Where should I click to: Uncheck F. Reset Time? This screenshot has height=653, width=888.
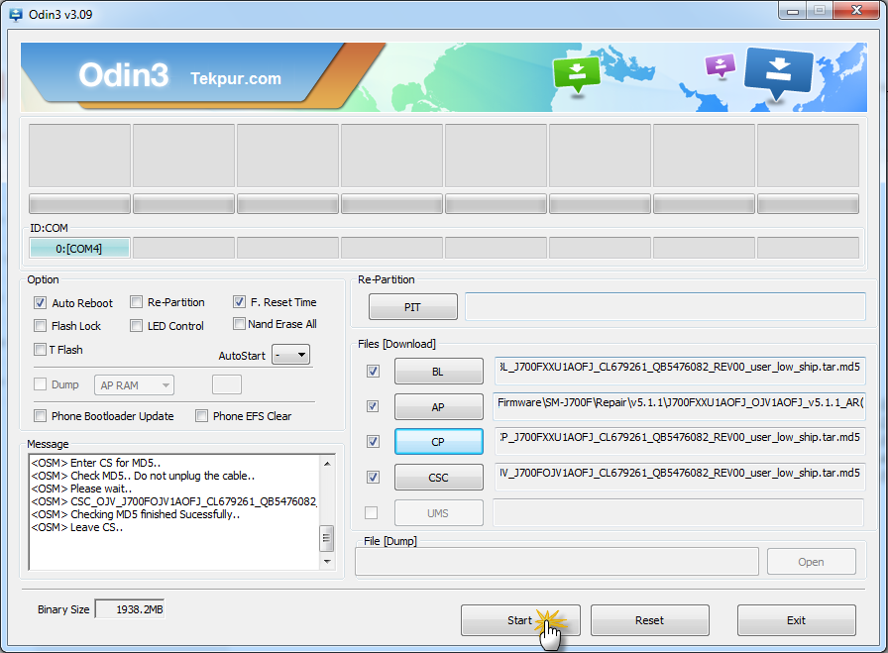pyautogui.click(x=239, y=302)
